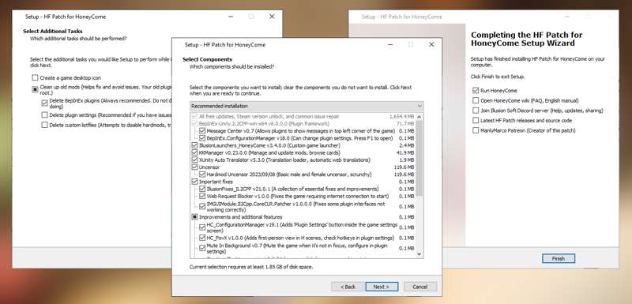Click the grayed 'All free updates' row

[x=303, y=116]
